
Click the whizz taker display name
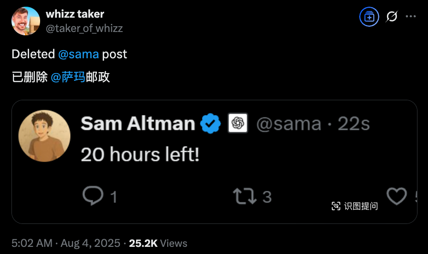click(x=75, y=14)
